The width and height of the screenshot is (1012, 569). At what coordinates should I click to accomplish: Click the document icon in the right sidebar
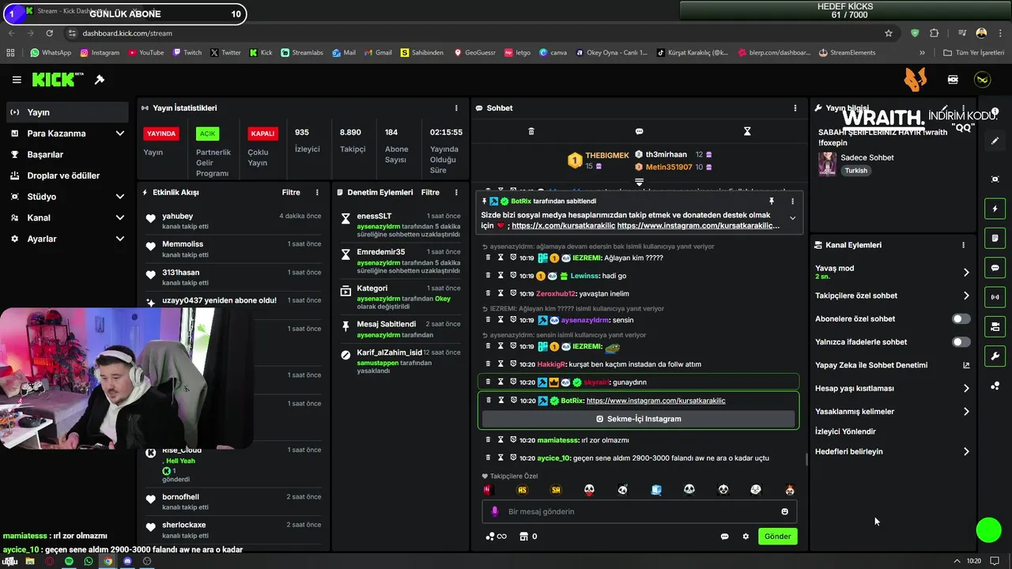point(995,239)
